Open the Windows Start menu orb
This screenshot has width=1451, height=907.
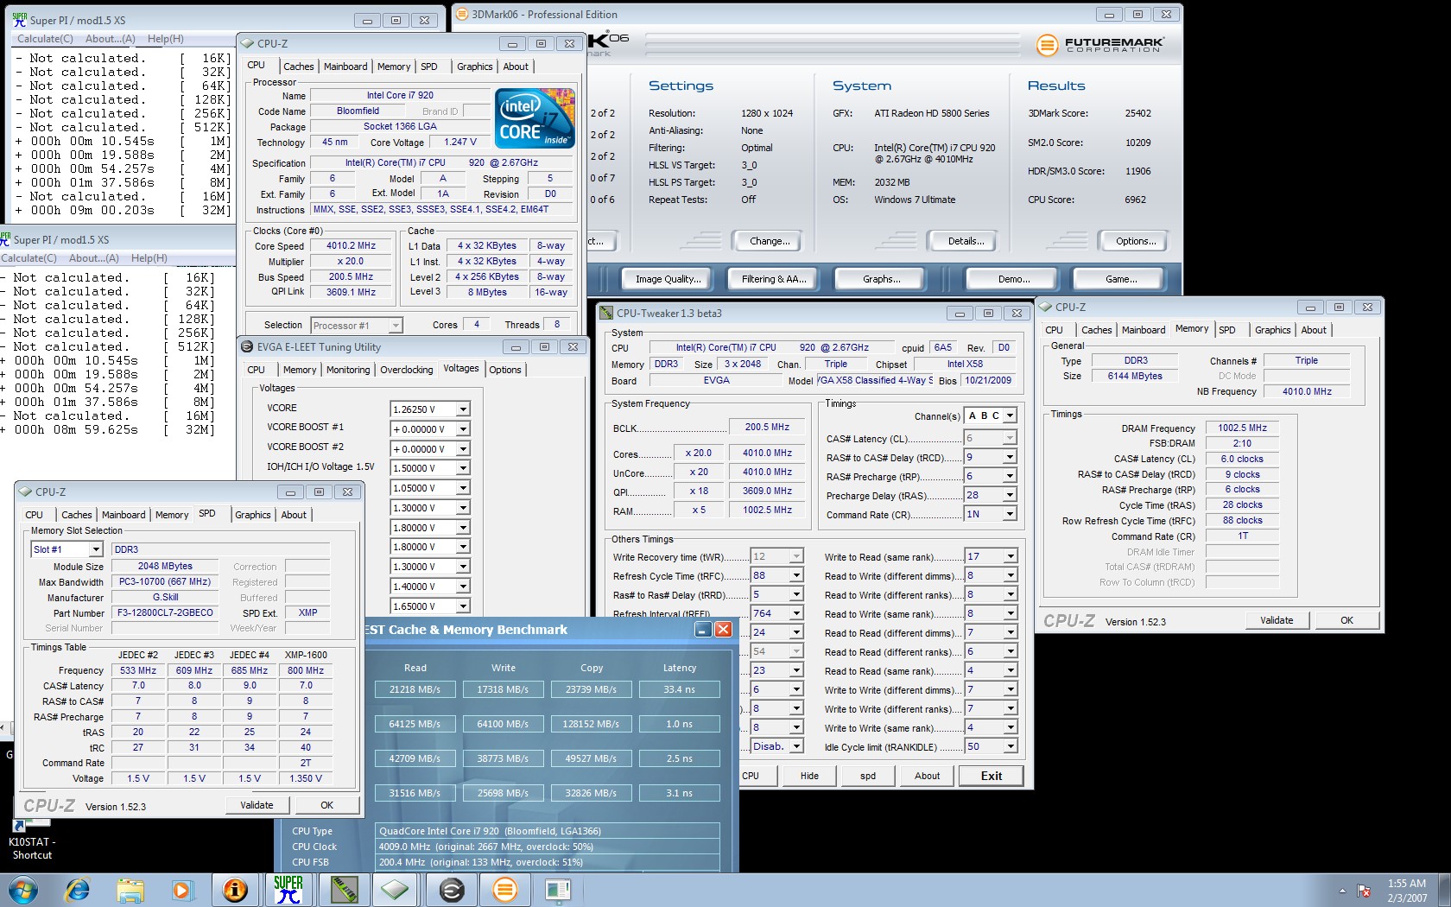(23, 889)
